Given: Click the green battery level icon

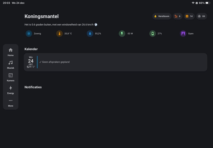Looking at the screenshot, I should coord(153,34).
